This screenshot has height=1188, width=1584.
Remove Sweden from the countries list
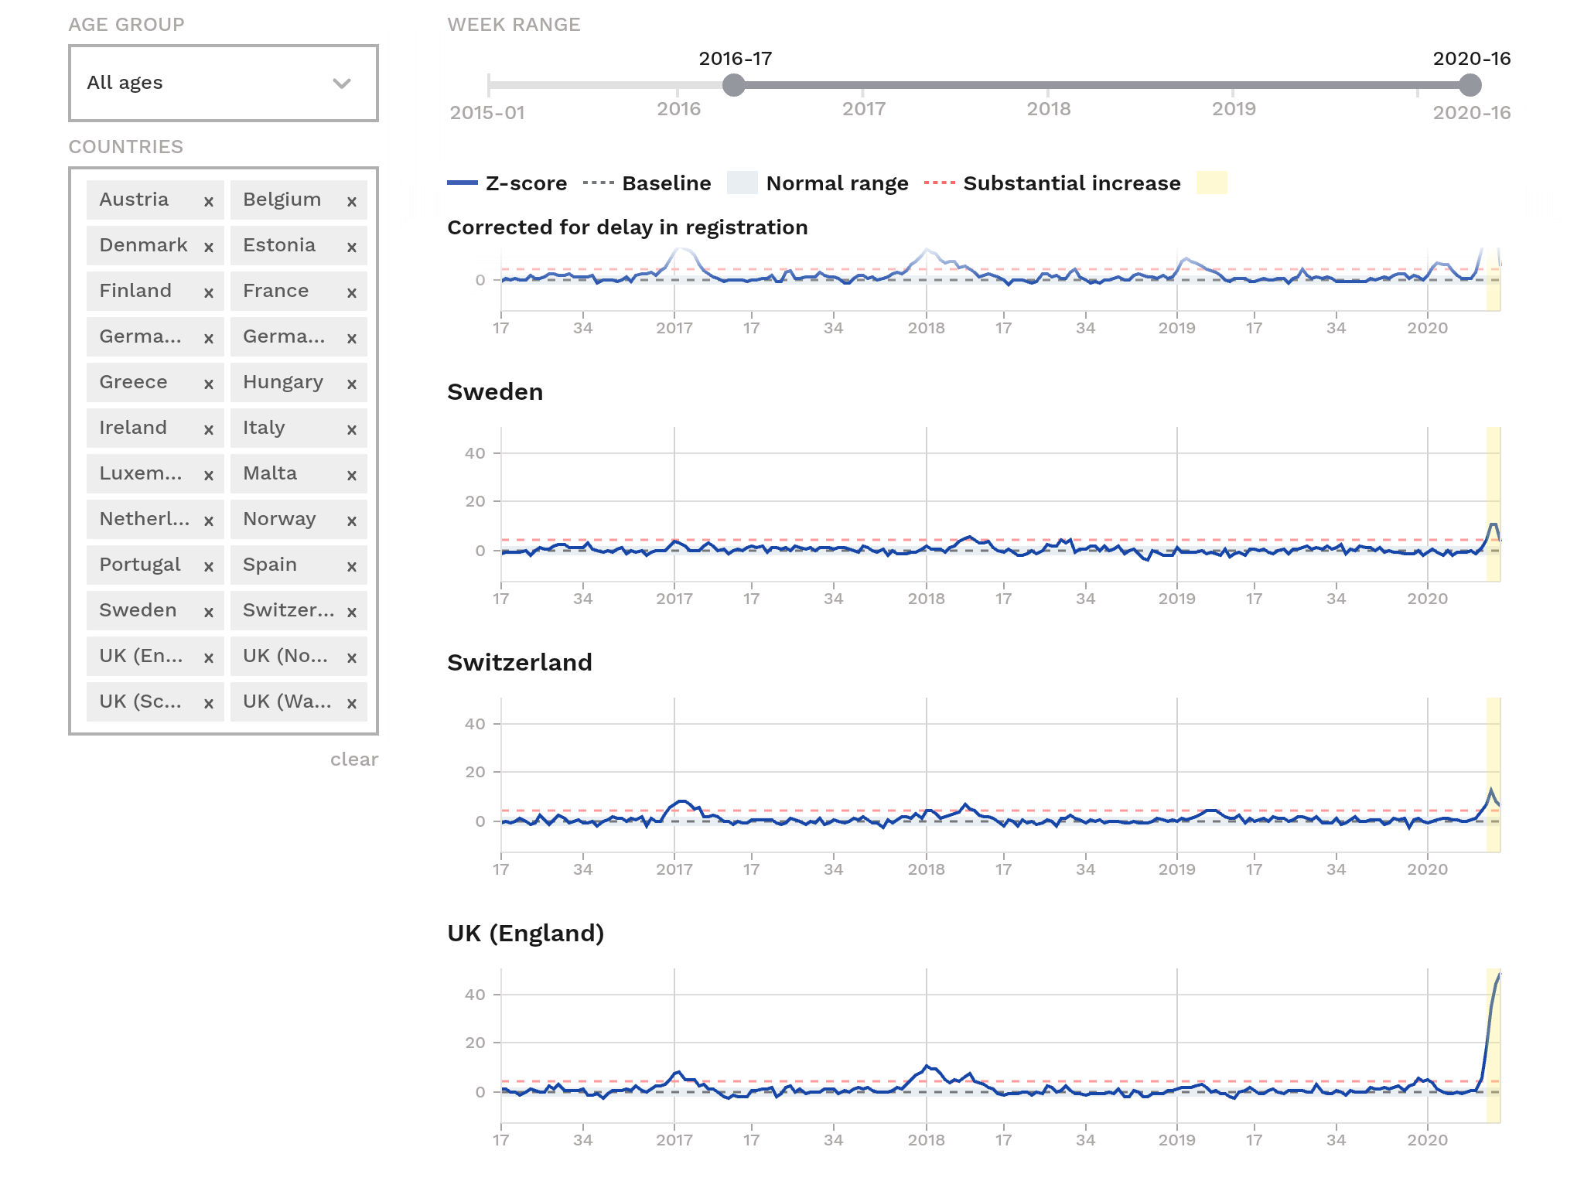[208, 613]
